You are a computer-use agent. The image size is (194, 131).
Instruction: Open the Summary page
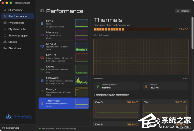[x=18, y=10]
